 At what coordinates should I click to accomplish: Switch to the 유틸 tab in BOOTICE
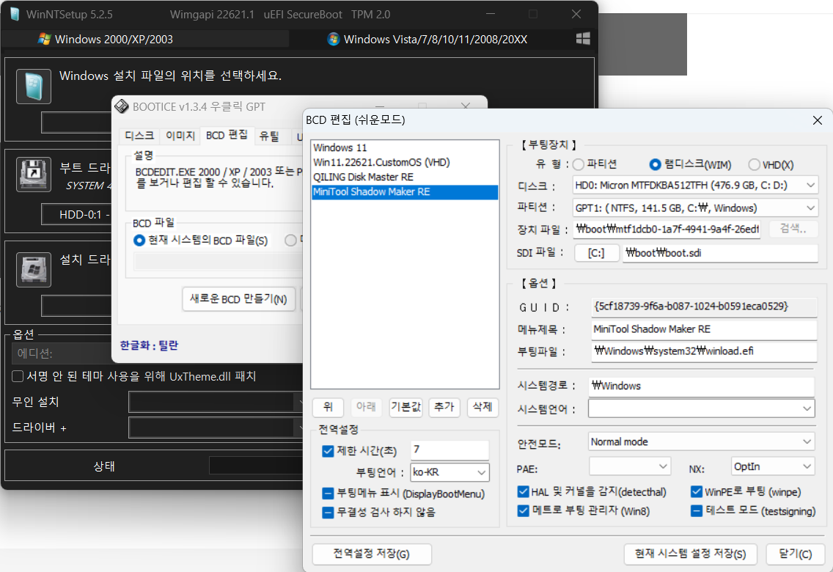click(x=269, y=136)
